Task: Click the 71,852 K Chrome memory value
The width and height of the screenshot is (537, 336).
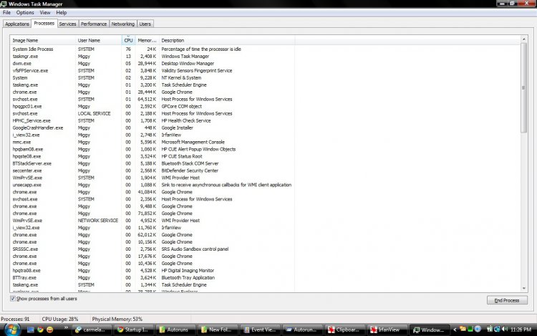Action: 147,213
